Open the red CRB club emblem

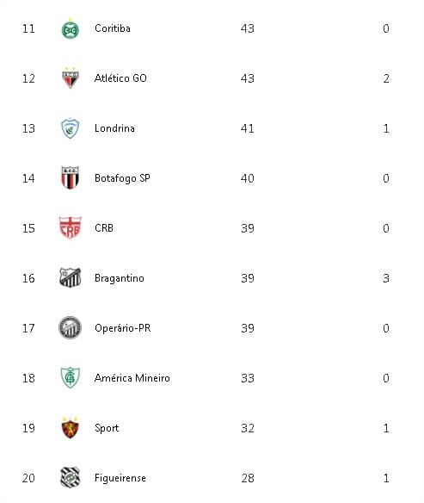[x=71, y=227]
